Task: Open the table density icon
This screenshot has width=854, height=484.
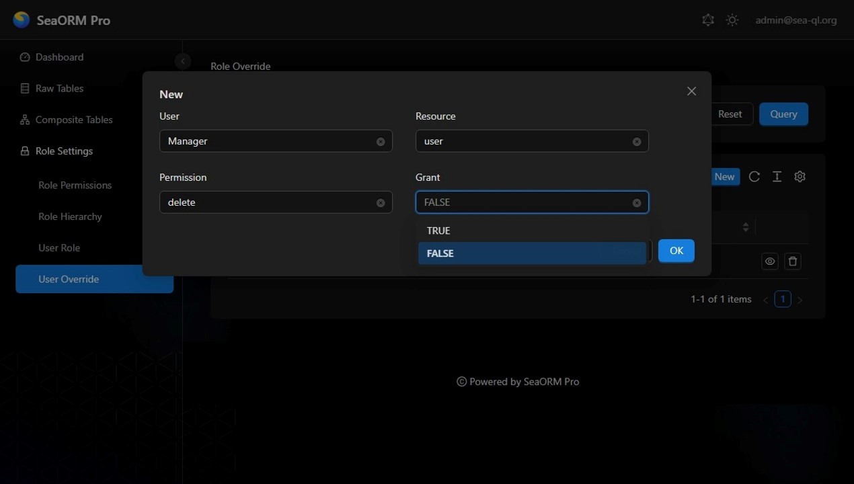Action: point(777,177)
